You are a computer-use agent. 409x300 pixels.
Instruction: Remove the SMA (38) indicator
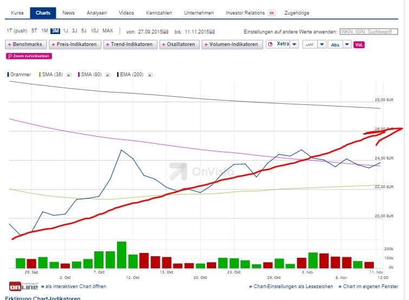(x=69, y=75)
